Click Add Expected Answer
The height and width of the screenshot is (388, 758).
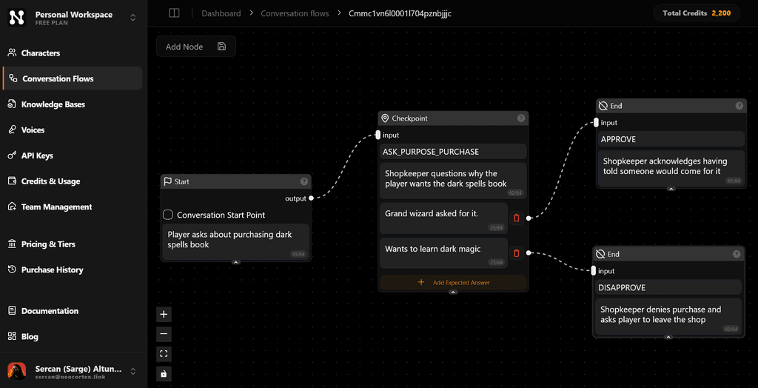[x=453, y=282]
